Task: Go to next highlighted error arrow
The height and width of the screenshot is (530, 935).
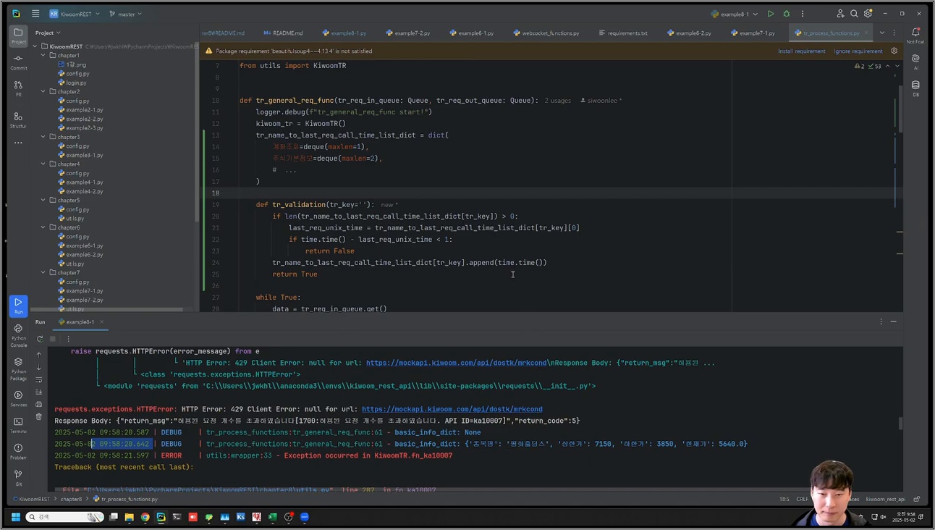Action: 897,66
